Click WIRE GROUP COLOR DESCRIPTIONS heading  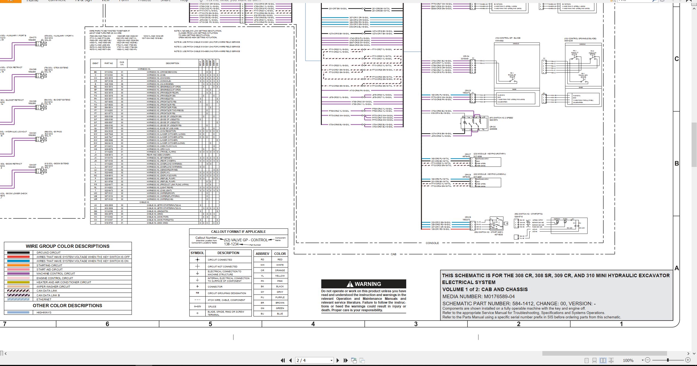[68, 246]
